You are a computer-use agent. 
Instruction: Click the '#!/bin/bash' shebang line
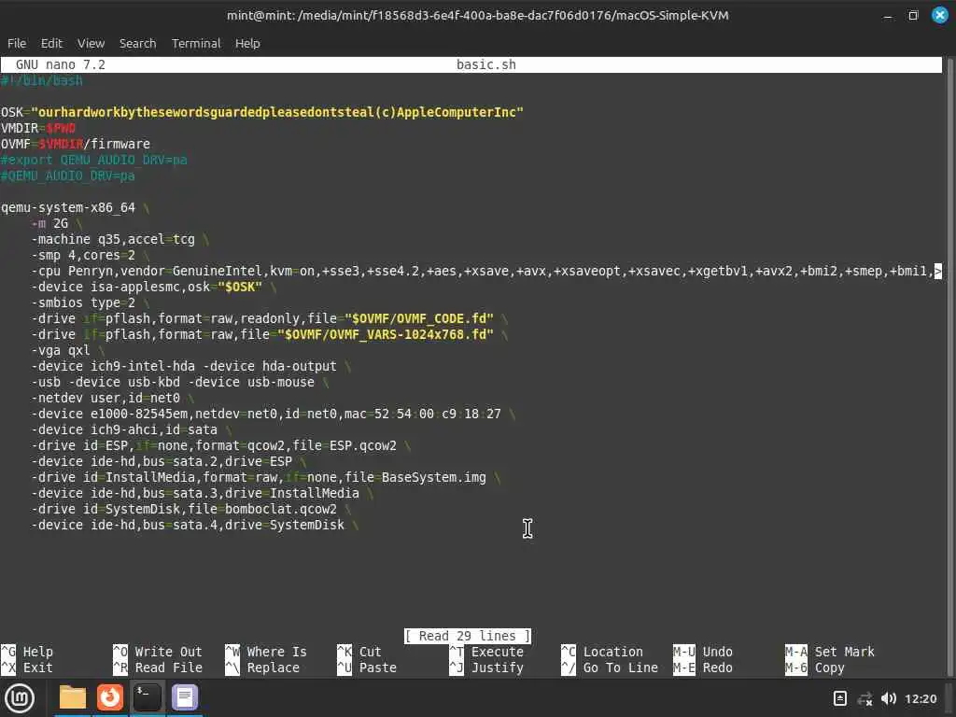click(41, 80)
